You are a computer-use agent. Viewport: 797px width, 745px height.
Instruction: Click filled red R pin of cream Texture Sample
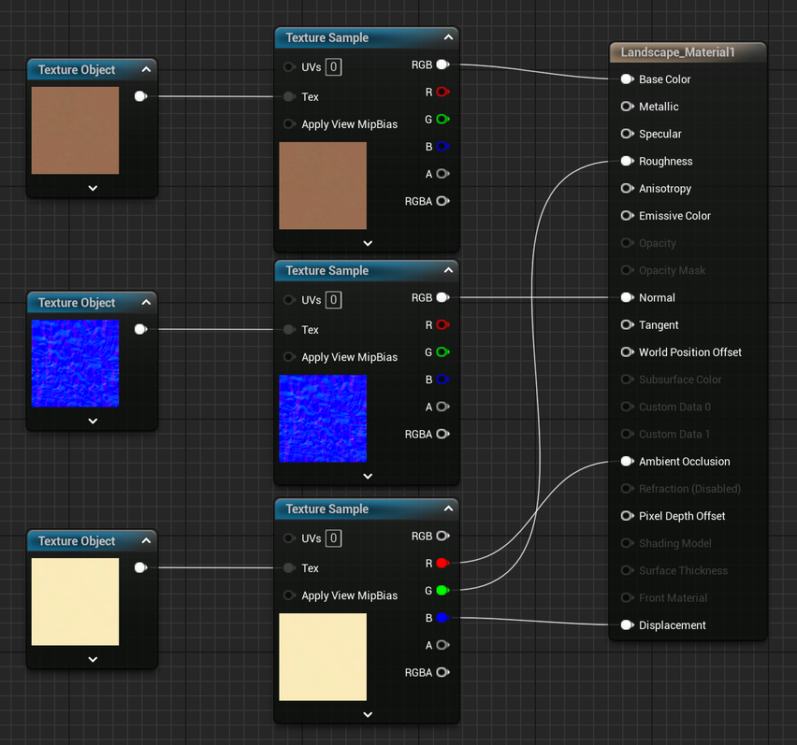(x=442, y=563)
